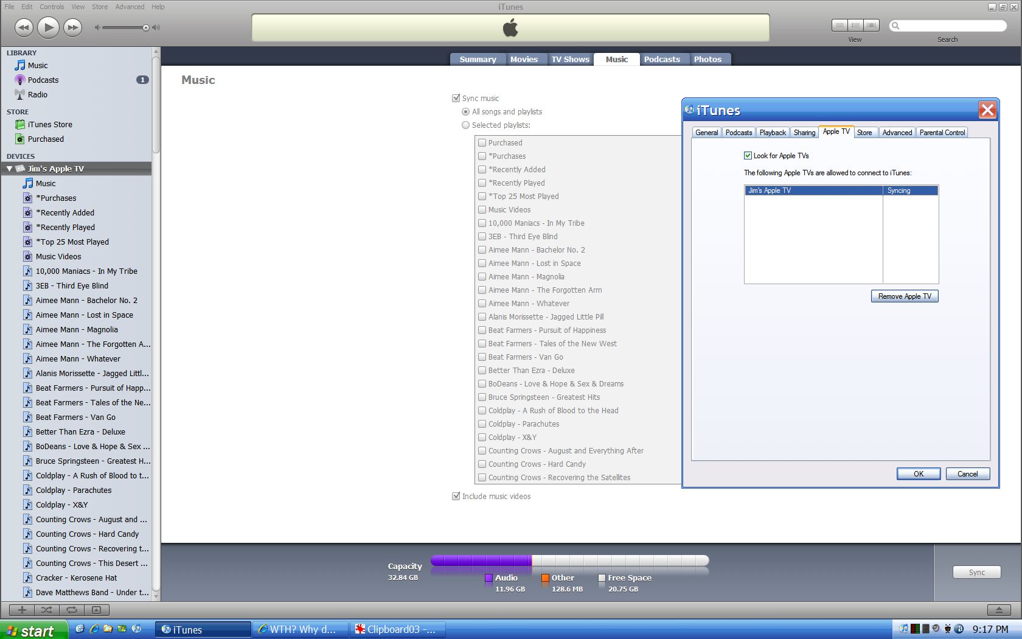Viewport: 1022px width, 639px height.
Task: Switch to list view button
Action: click(839, 25)
